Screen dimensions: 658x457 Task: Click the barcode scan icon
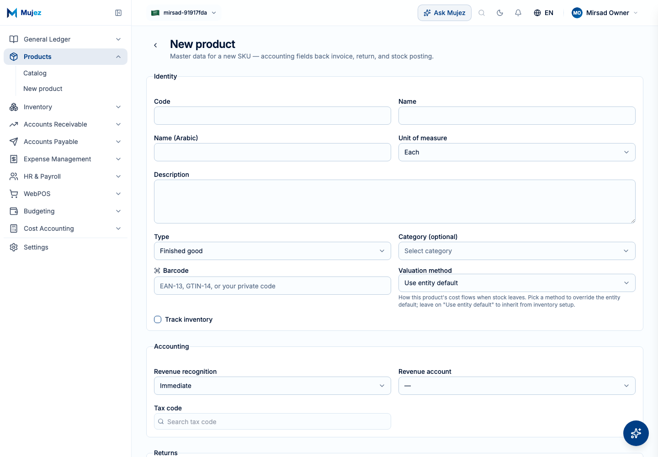[157, 271]
